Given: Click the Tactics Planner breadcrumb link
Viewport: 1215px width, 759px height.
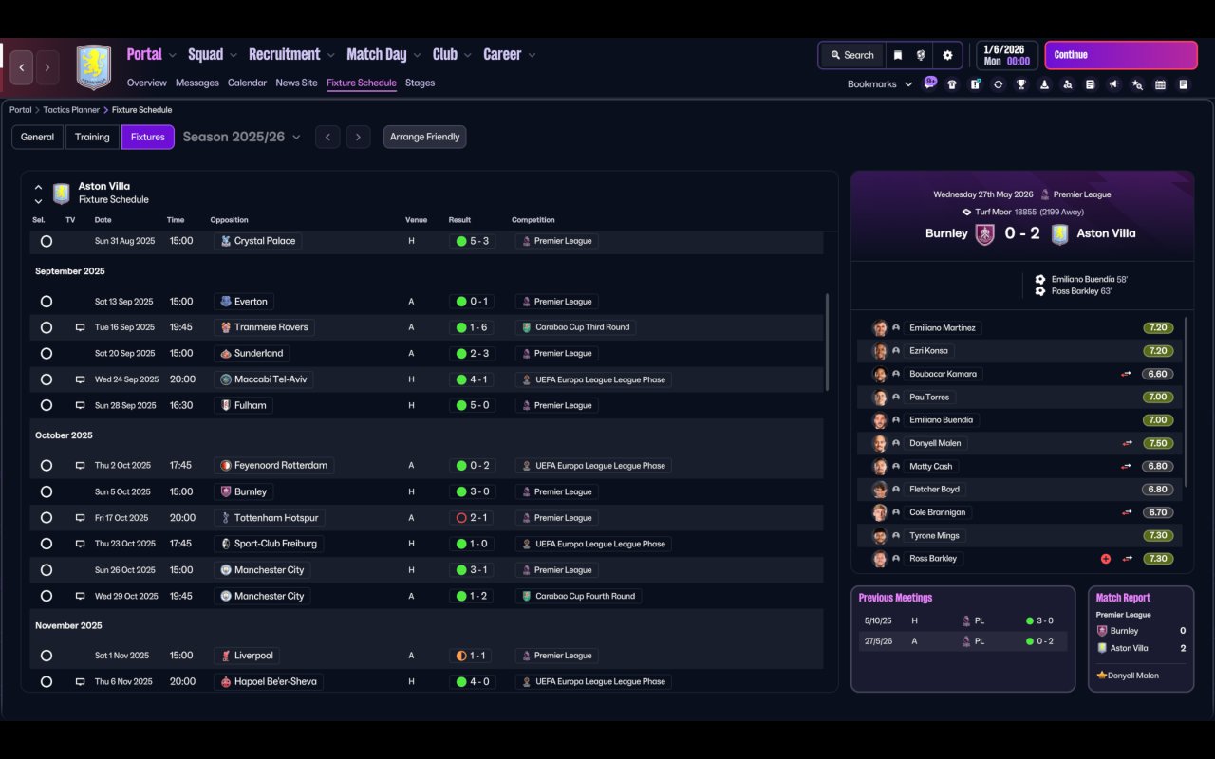Looking at the screenshot, I should tap(70, 110).
